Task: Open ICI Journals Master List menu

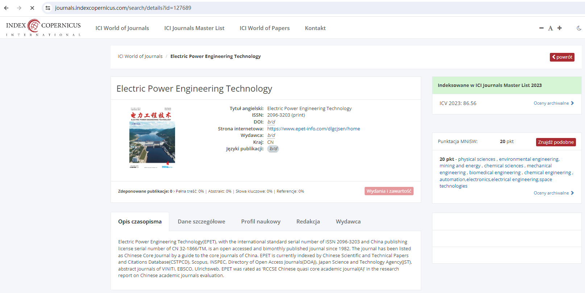Action: (x=194, y=28)
